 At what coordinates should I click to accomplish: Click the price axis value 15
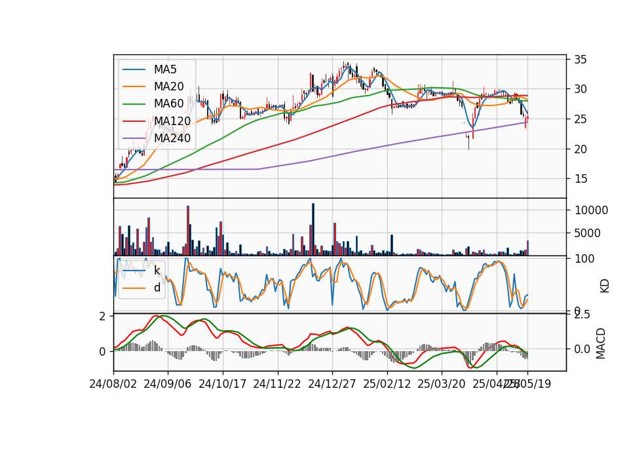coord(581,179)
